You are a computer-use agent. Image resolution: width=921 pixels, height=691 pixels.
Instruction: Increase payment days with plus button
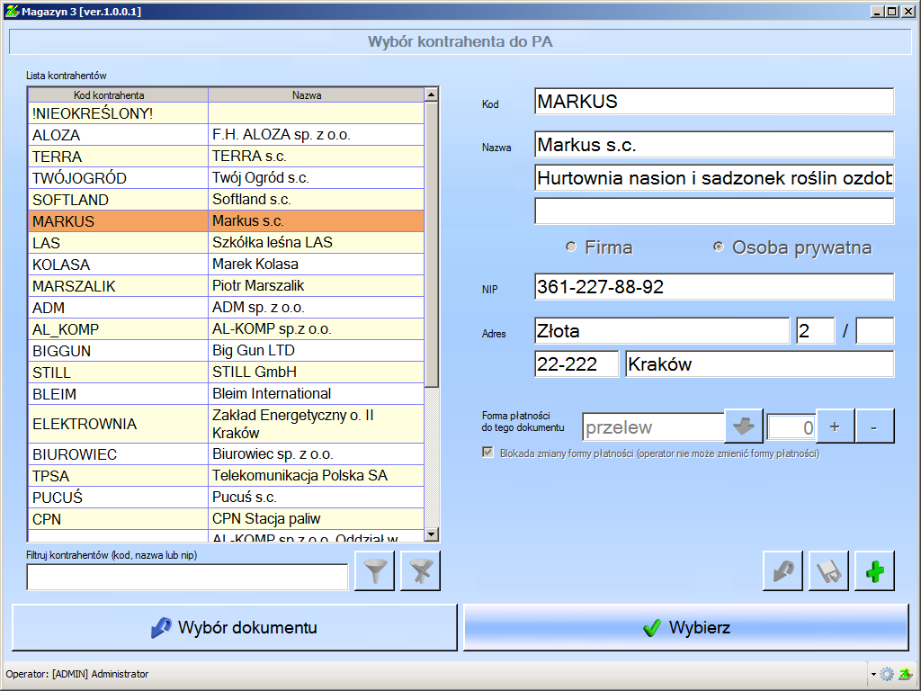(835, 427)
